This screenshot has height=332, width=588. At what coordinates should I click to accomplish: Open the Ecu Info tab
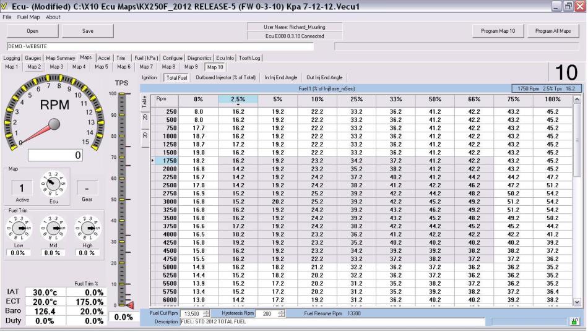point(225,58)
